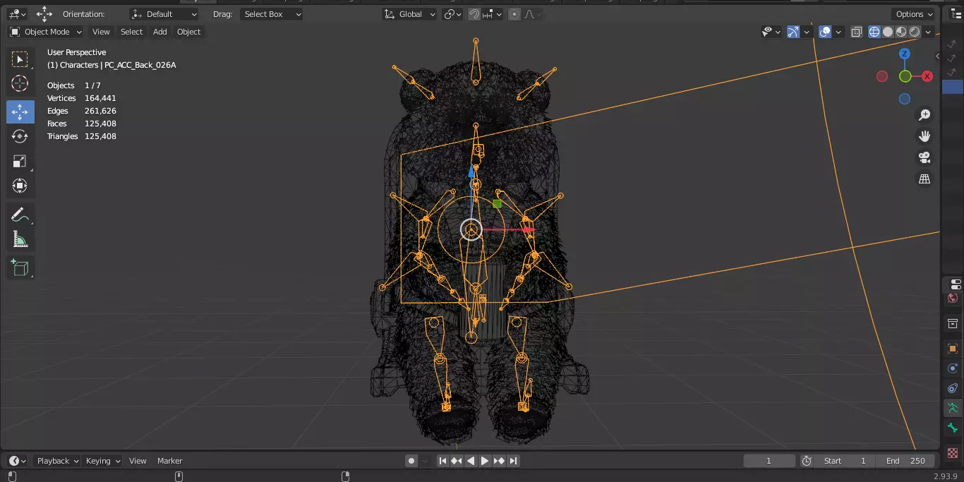Open Global transform orientation dropdown
Image resolution: width=964 pixels, height=482 pixels.
click(410, 14)
